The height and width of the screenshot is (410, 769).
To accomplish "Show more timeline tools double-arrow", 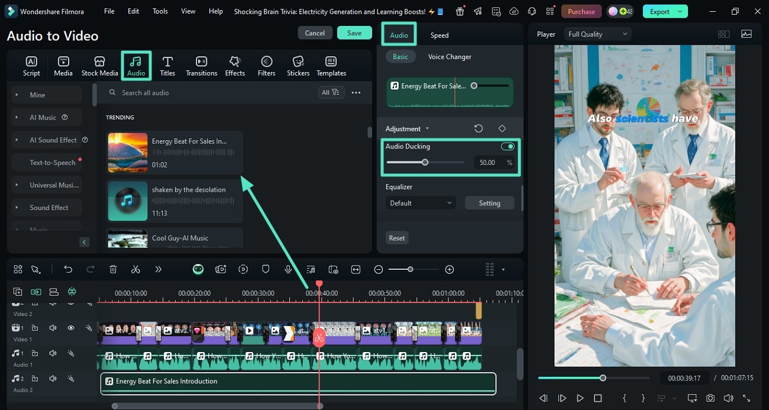I will pyautogui.click(x=158, y=269).
